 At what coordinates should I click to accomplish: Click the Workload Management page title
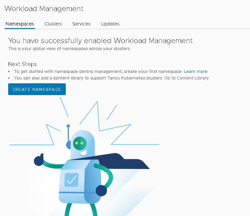[x=44, y=9]
